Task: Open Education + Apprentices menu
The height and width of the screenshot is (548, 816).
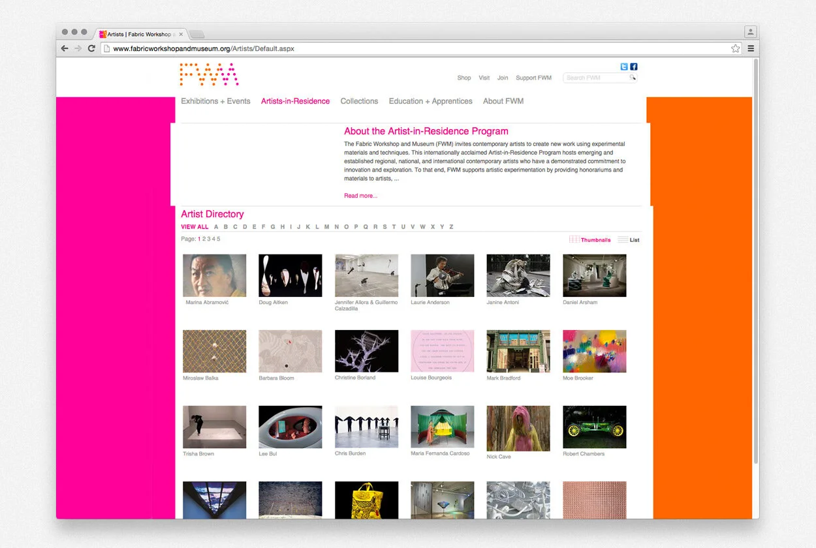Action: pos(430,101)
